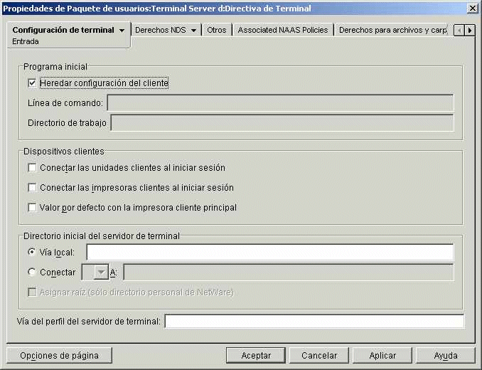
Task: Click the Vía local path field
Action: pos(270,252)
